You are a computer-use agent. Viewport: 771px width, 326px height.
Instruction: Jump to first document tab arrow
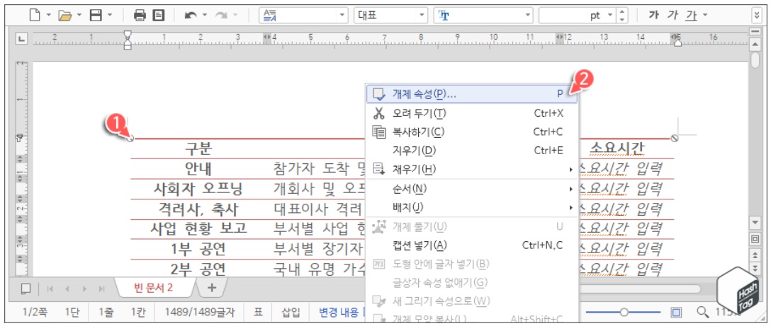(x=50, y=289)
